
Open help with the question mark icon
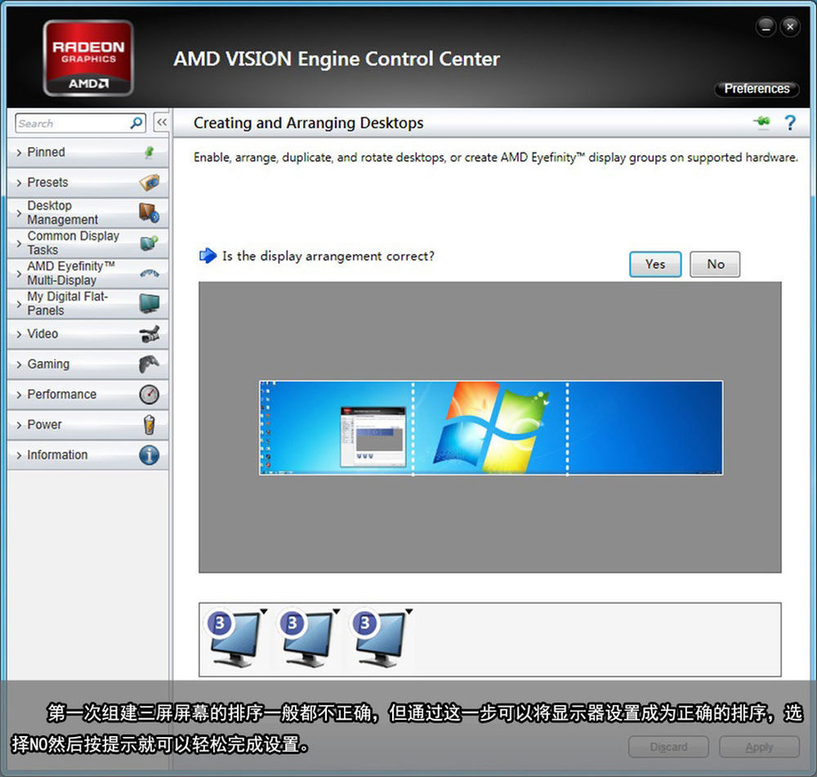790,123
